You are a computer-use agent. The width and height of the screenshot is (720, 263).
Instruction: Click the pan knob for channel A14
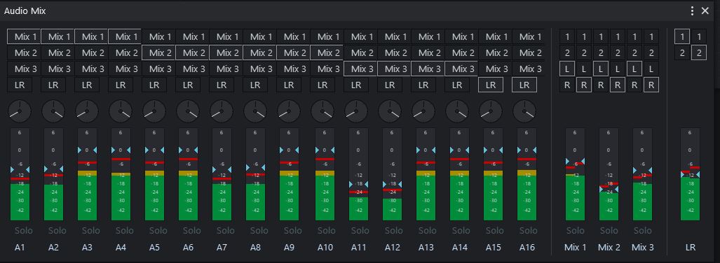tap(457, 111)
